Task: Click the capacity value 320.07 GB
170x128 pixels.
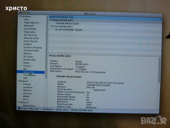Action: pos(105,83)
